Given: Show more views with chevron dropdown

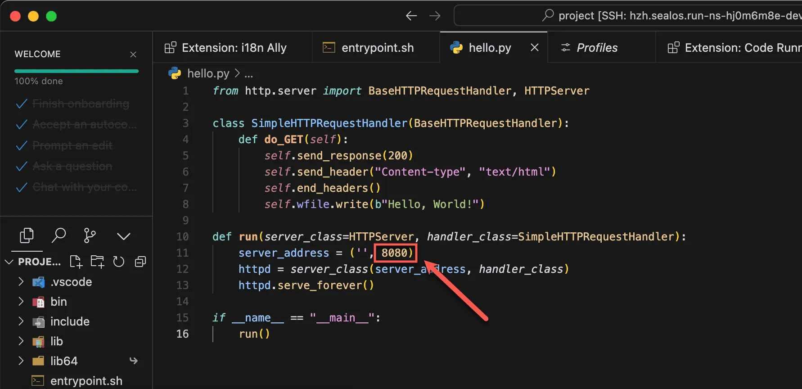Looking at the screenshot, I should coord(123,236).
